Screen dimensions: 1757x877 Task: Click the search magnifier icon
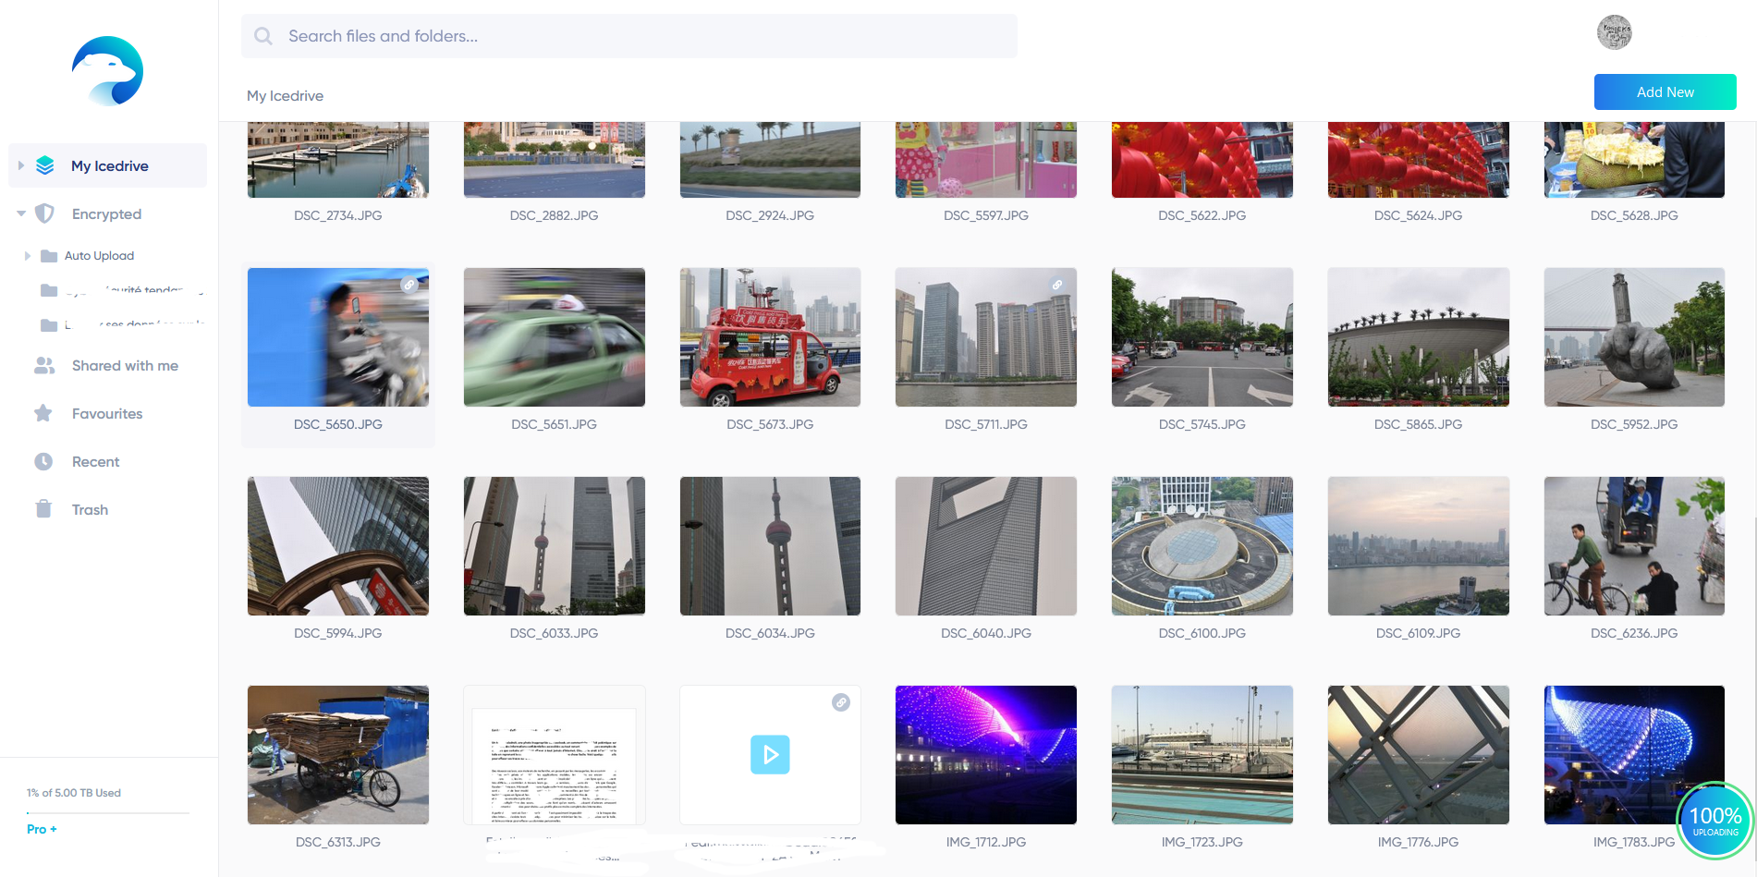coord(262,36)
